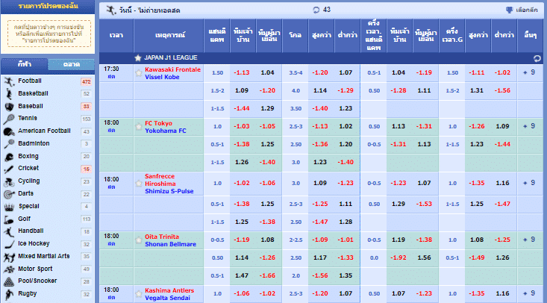Select the Golf icon

coord(9,219)
